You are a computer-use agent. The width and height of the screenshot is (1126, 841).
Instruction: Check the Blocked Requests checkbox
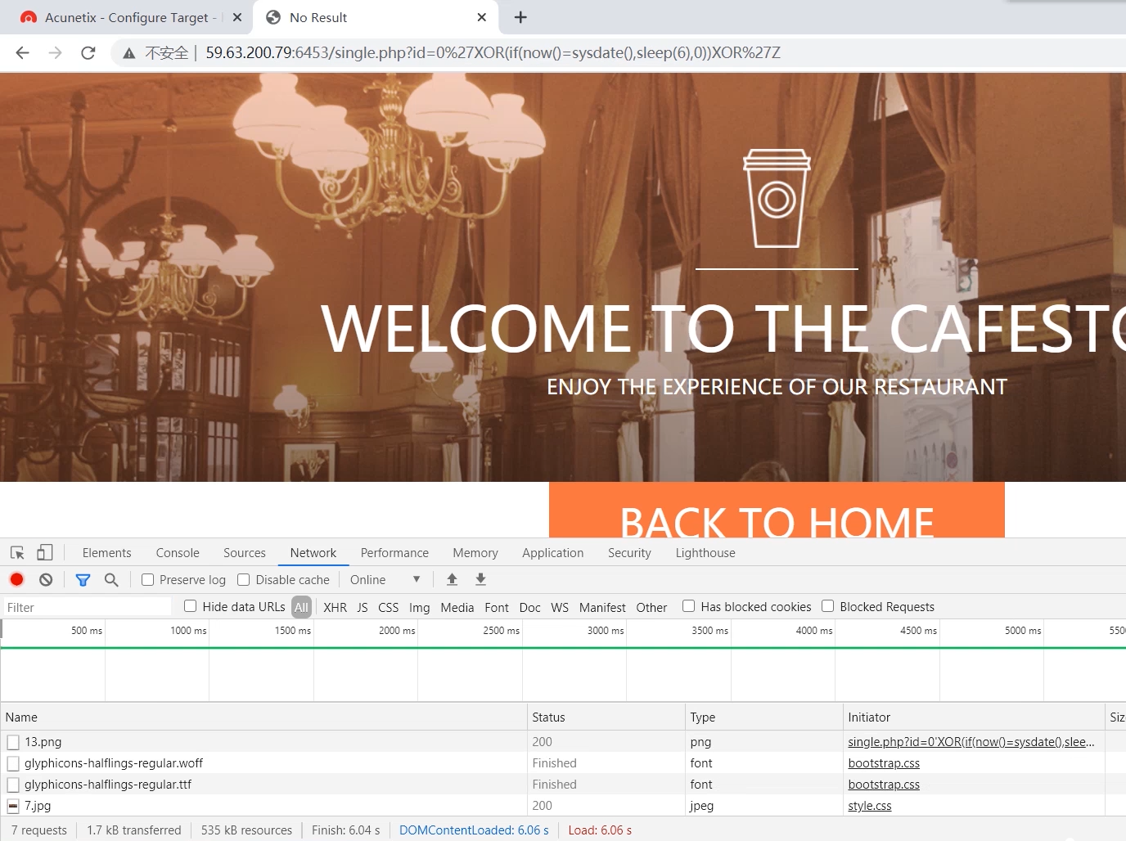click(827, 606)
